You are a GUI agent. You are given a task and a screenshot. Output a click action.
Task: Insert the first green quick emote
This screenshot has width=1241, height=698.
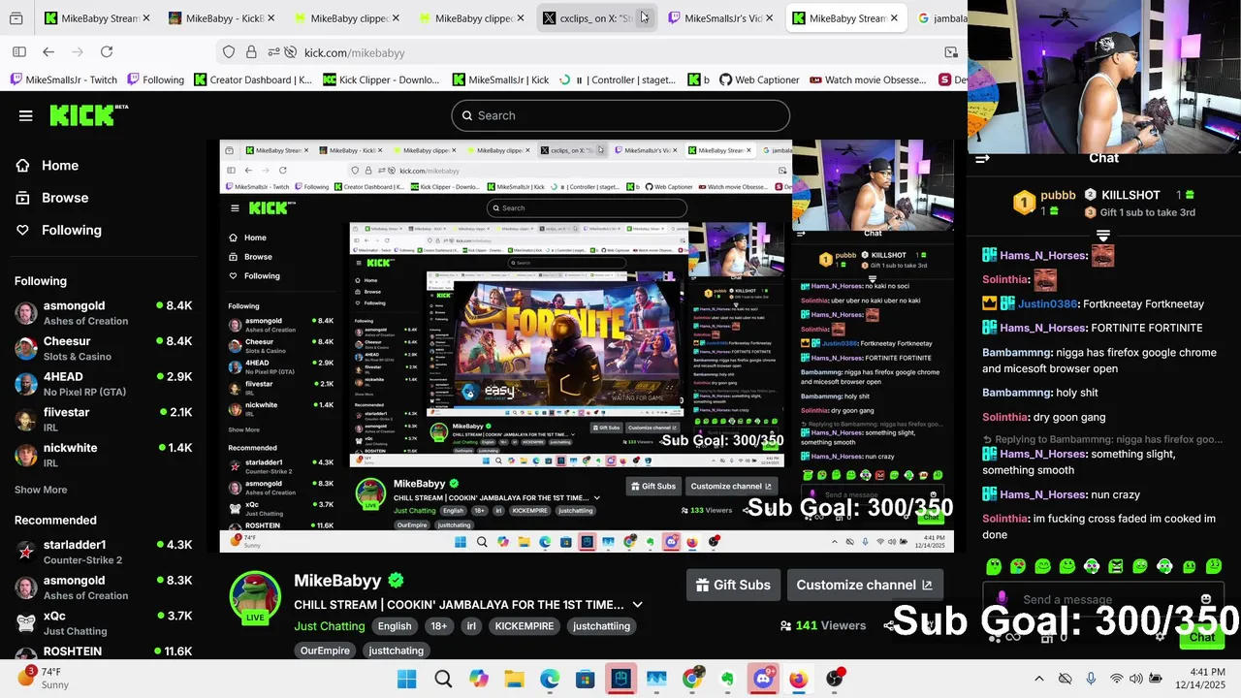pyautogui.click(x=994, y=566)
